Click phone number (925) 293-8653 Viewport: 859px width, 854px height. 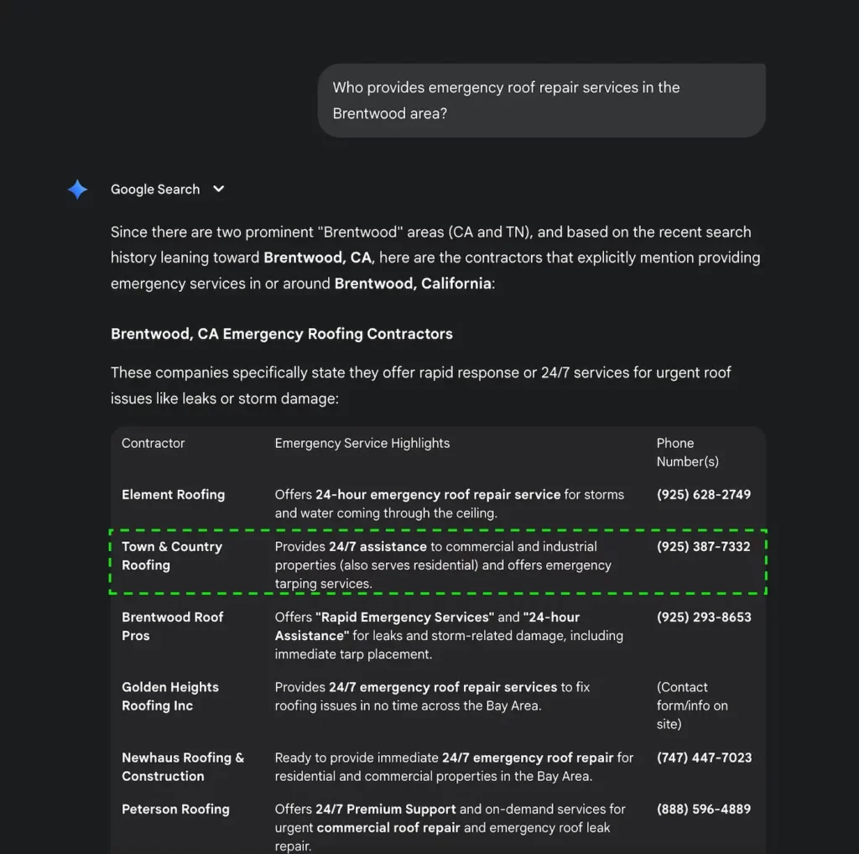click(703, 617)
